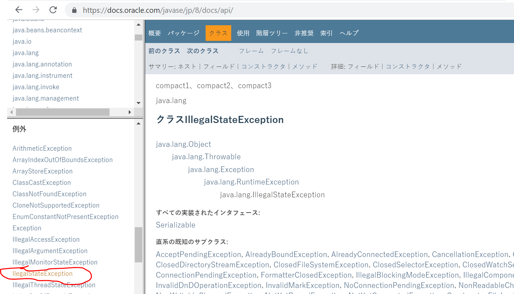Open the Serializable interface link
The height and width of the screenshot is (294, 514).
tap(176, 225)
